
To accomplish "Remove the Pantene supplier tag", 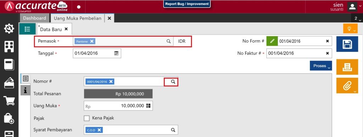I will click(92, 41).
